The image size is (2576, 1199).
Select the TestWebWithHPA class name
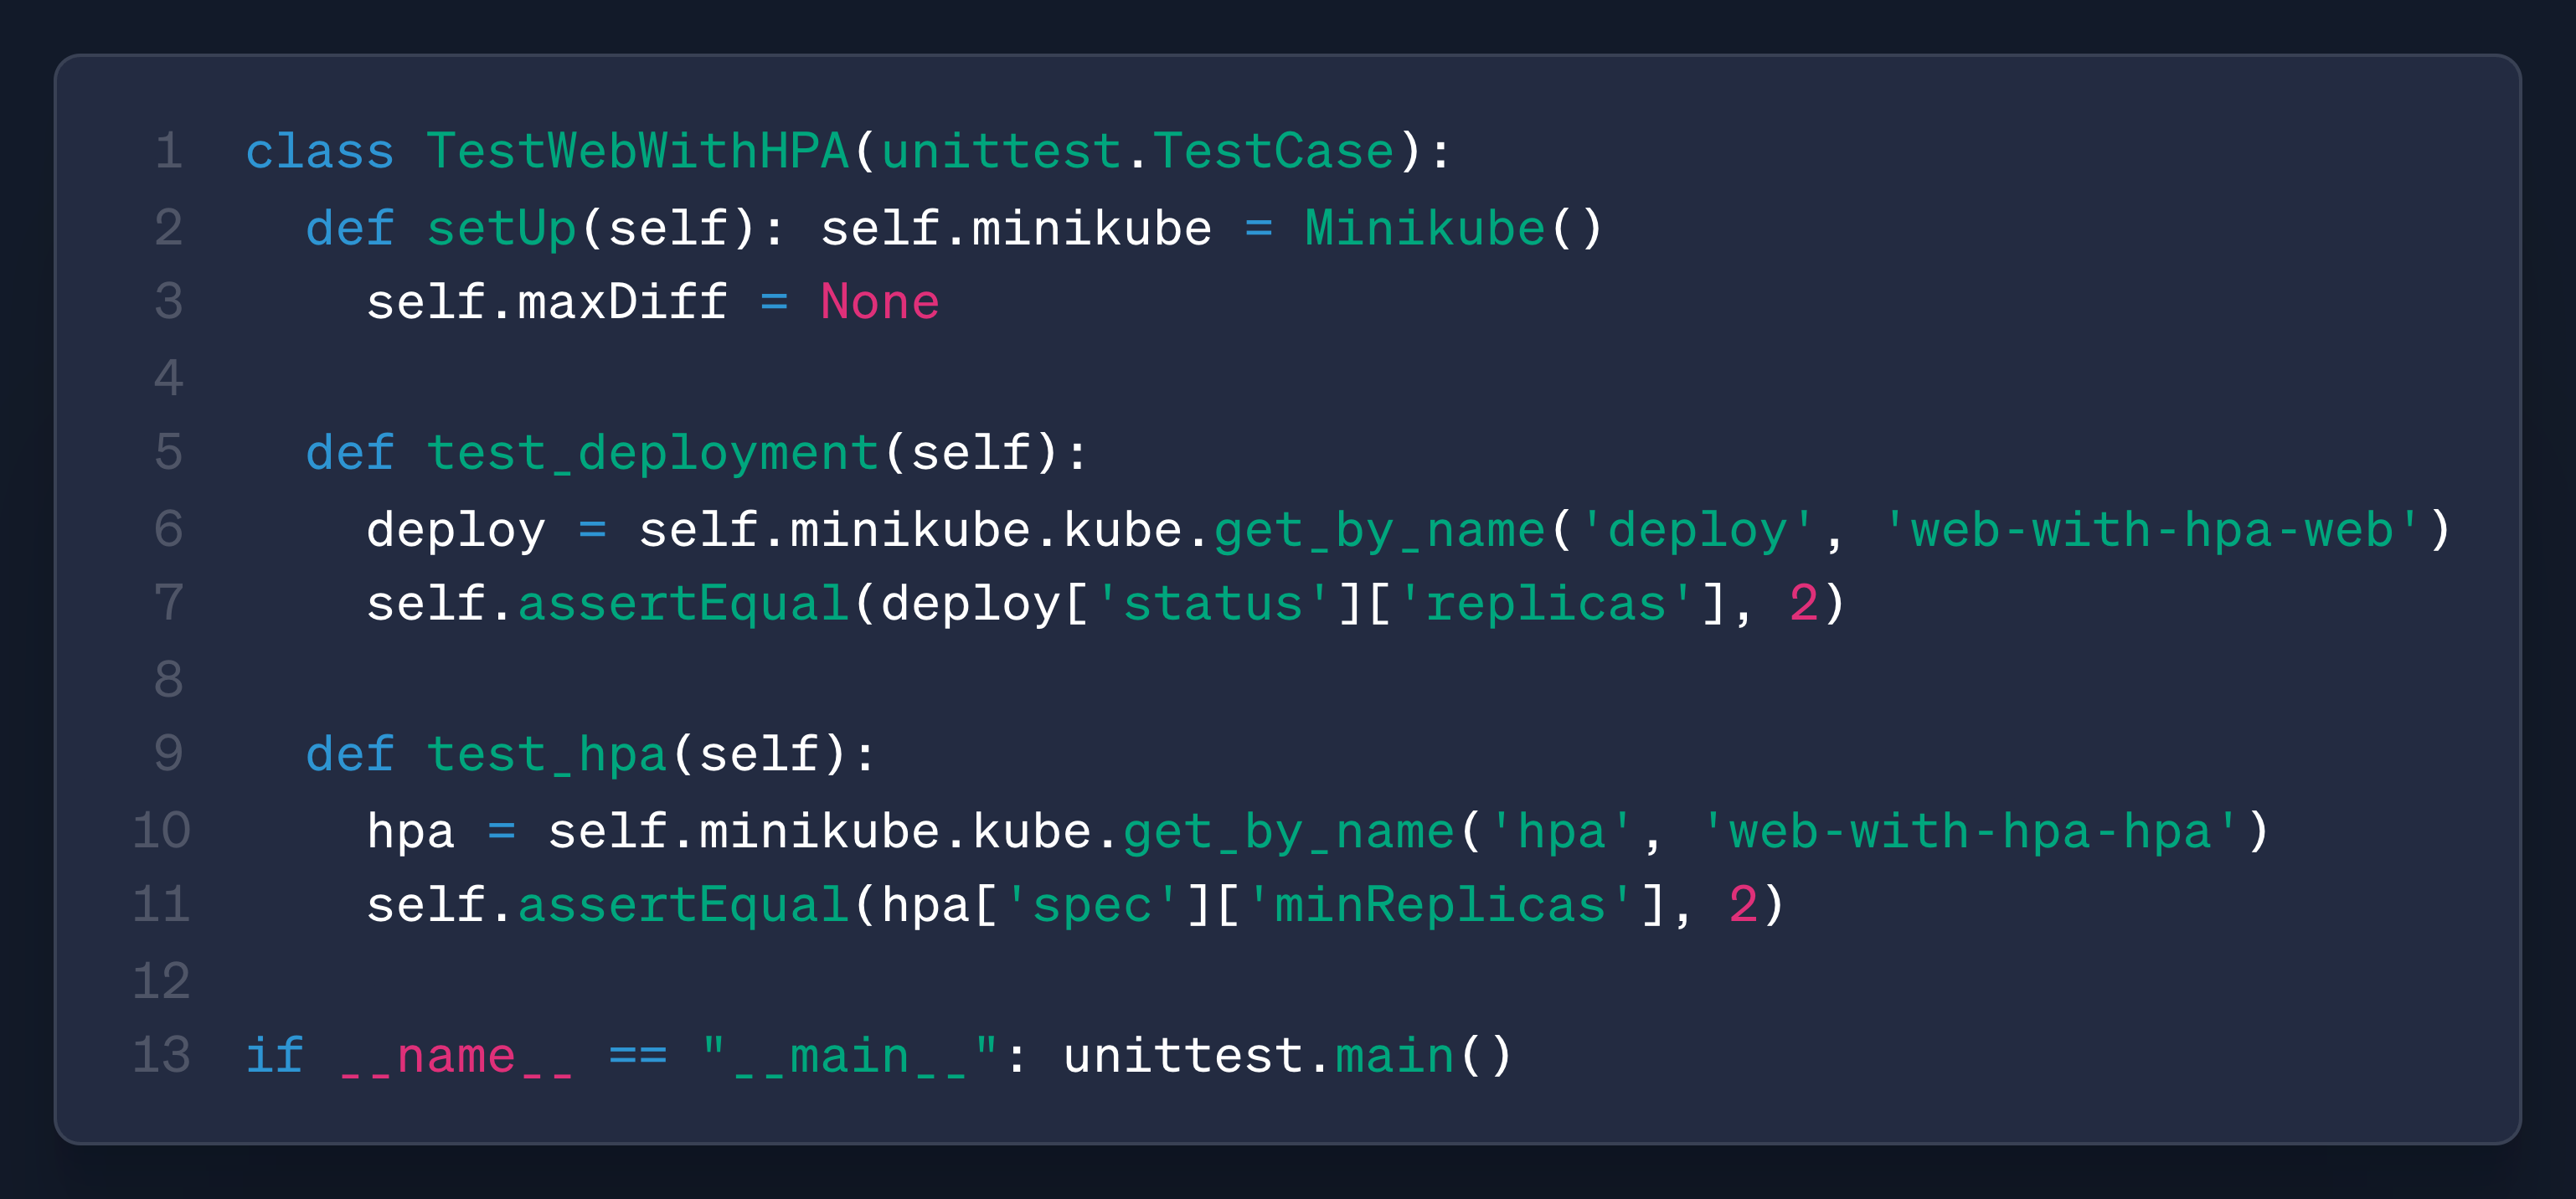[638, 152]
